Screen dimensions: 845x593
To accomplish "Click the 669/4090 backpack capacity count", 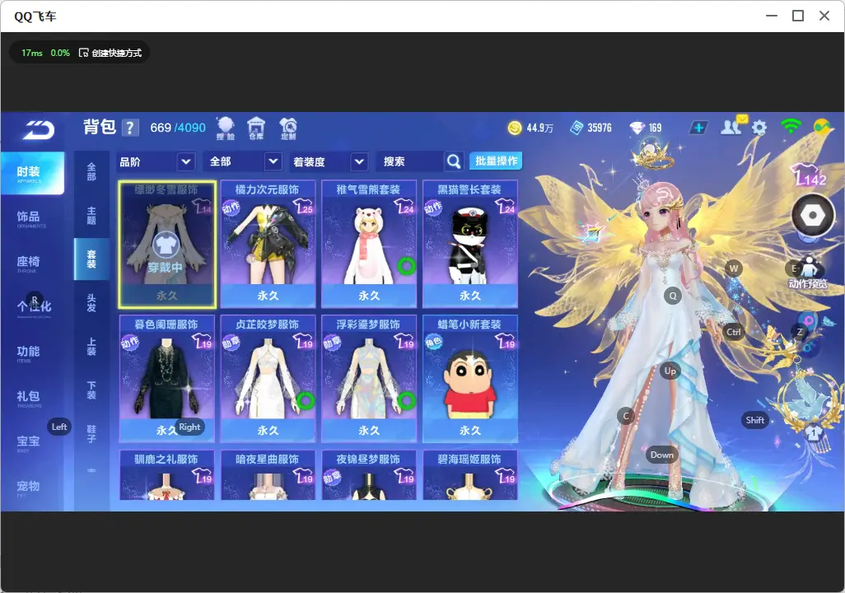I will pos(178,128).
